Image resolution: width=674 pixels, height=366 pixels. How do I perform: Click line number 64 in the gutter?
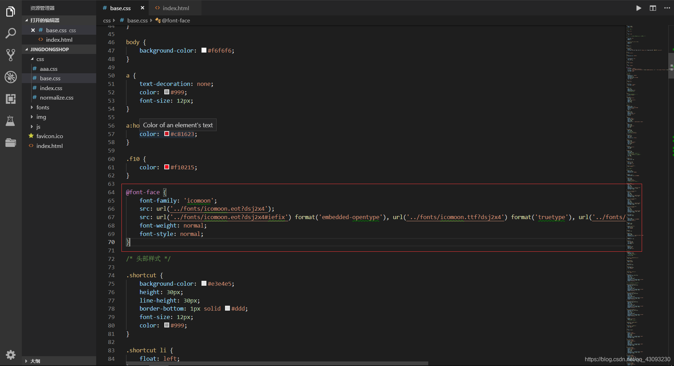click(x=111, y=192)
